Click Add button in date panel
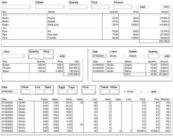Screen dimensions: 173x138 point(167,56)
